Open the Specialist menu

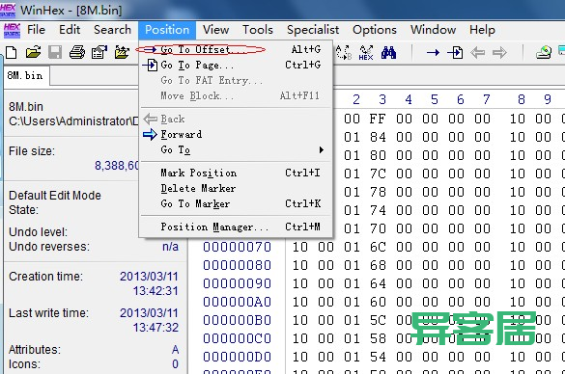click(313, 30)
